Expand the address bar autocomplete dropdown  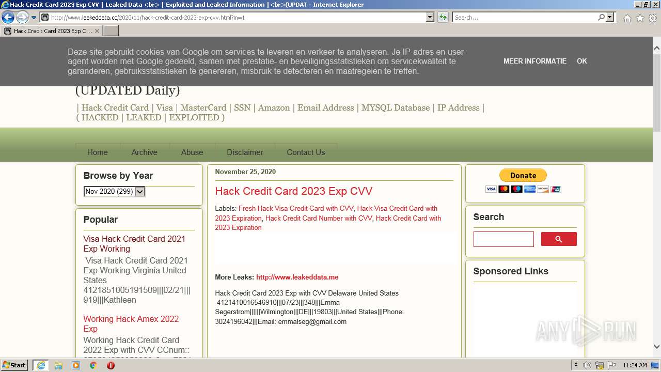coord(430,17)
